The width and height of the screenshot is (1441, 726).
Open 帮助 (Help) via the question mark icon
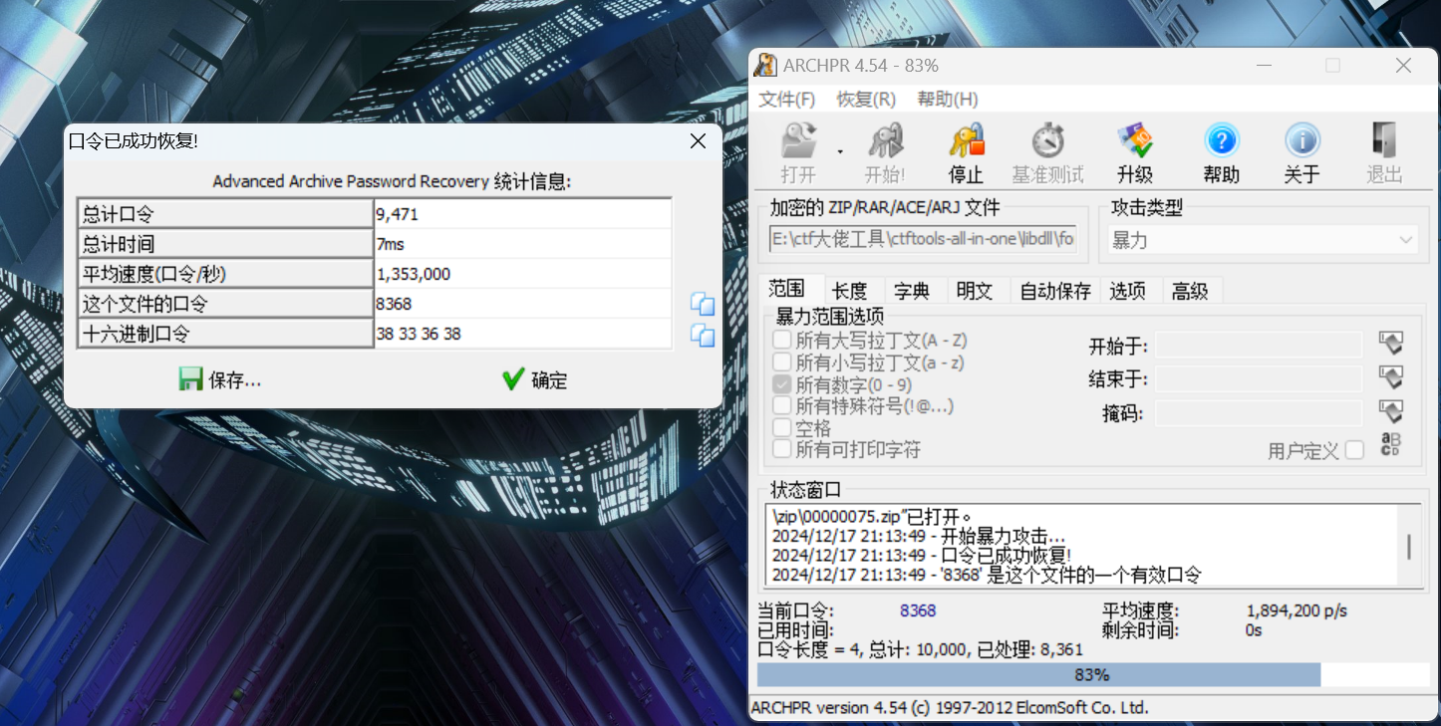[x=1221, y=140]
